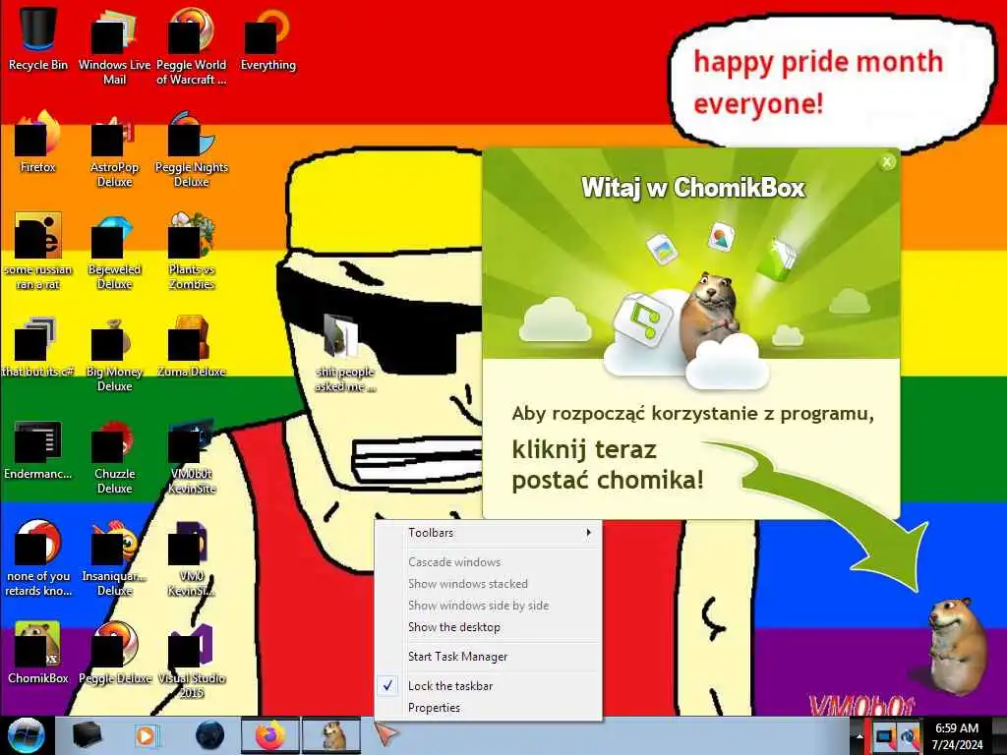Select Zuma Deluxe desktop icon
This screenshot has height=755, width=1007.
(191, 345)
